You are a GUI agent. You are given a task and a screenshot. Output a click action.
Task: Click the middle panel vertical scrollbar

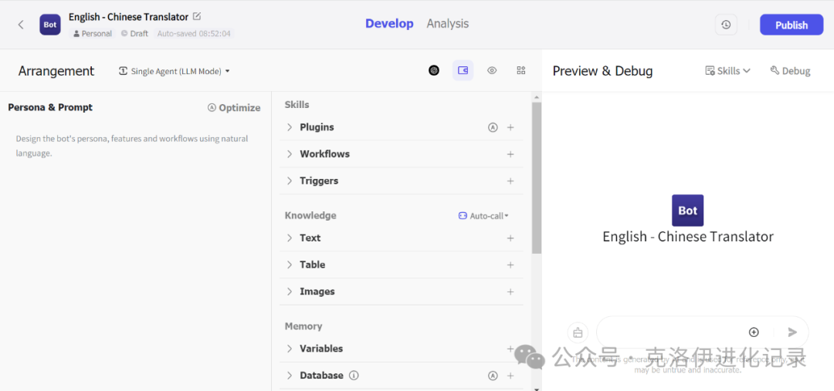point(537,178)
